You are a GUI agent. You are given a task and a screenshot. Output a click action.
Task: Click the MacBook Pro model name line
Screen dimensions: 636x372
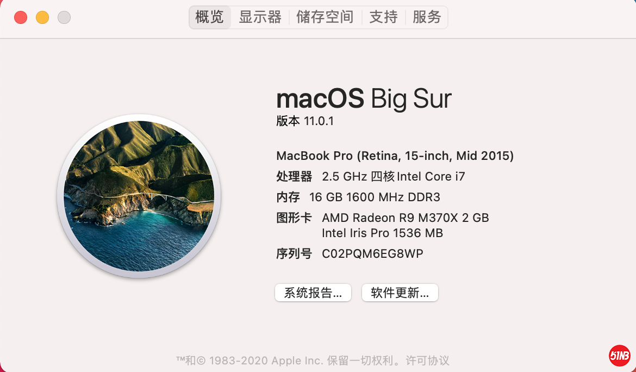click(395, 156)
